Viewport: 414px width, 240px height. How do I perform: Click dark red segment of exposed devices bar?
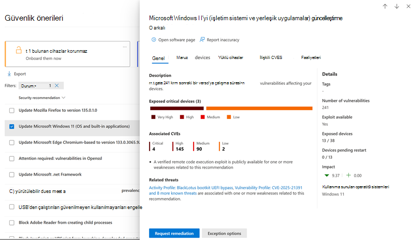tap(177, 108)
